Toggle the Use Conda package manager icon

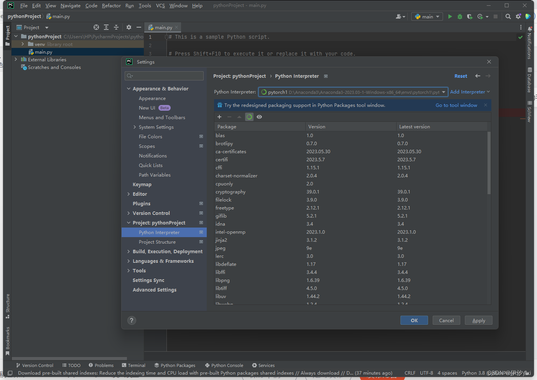(x=249, y=117)
